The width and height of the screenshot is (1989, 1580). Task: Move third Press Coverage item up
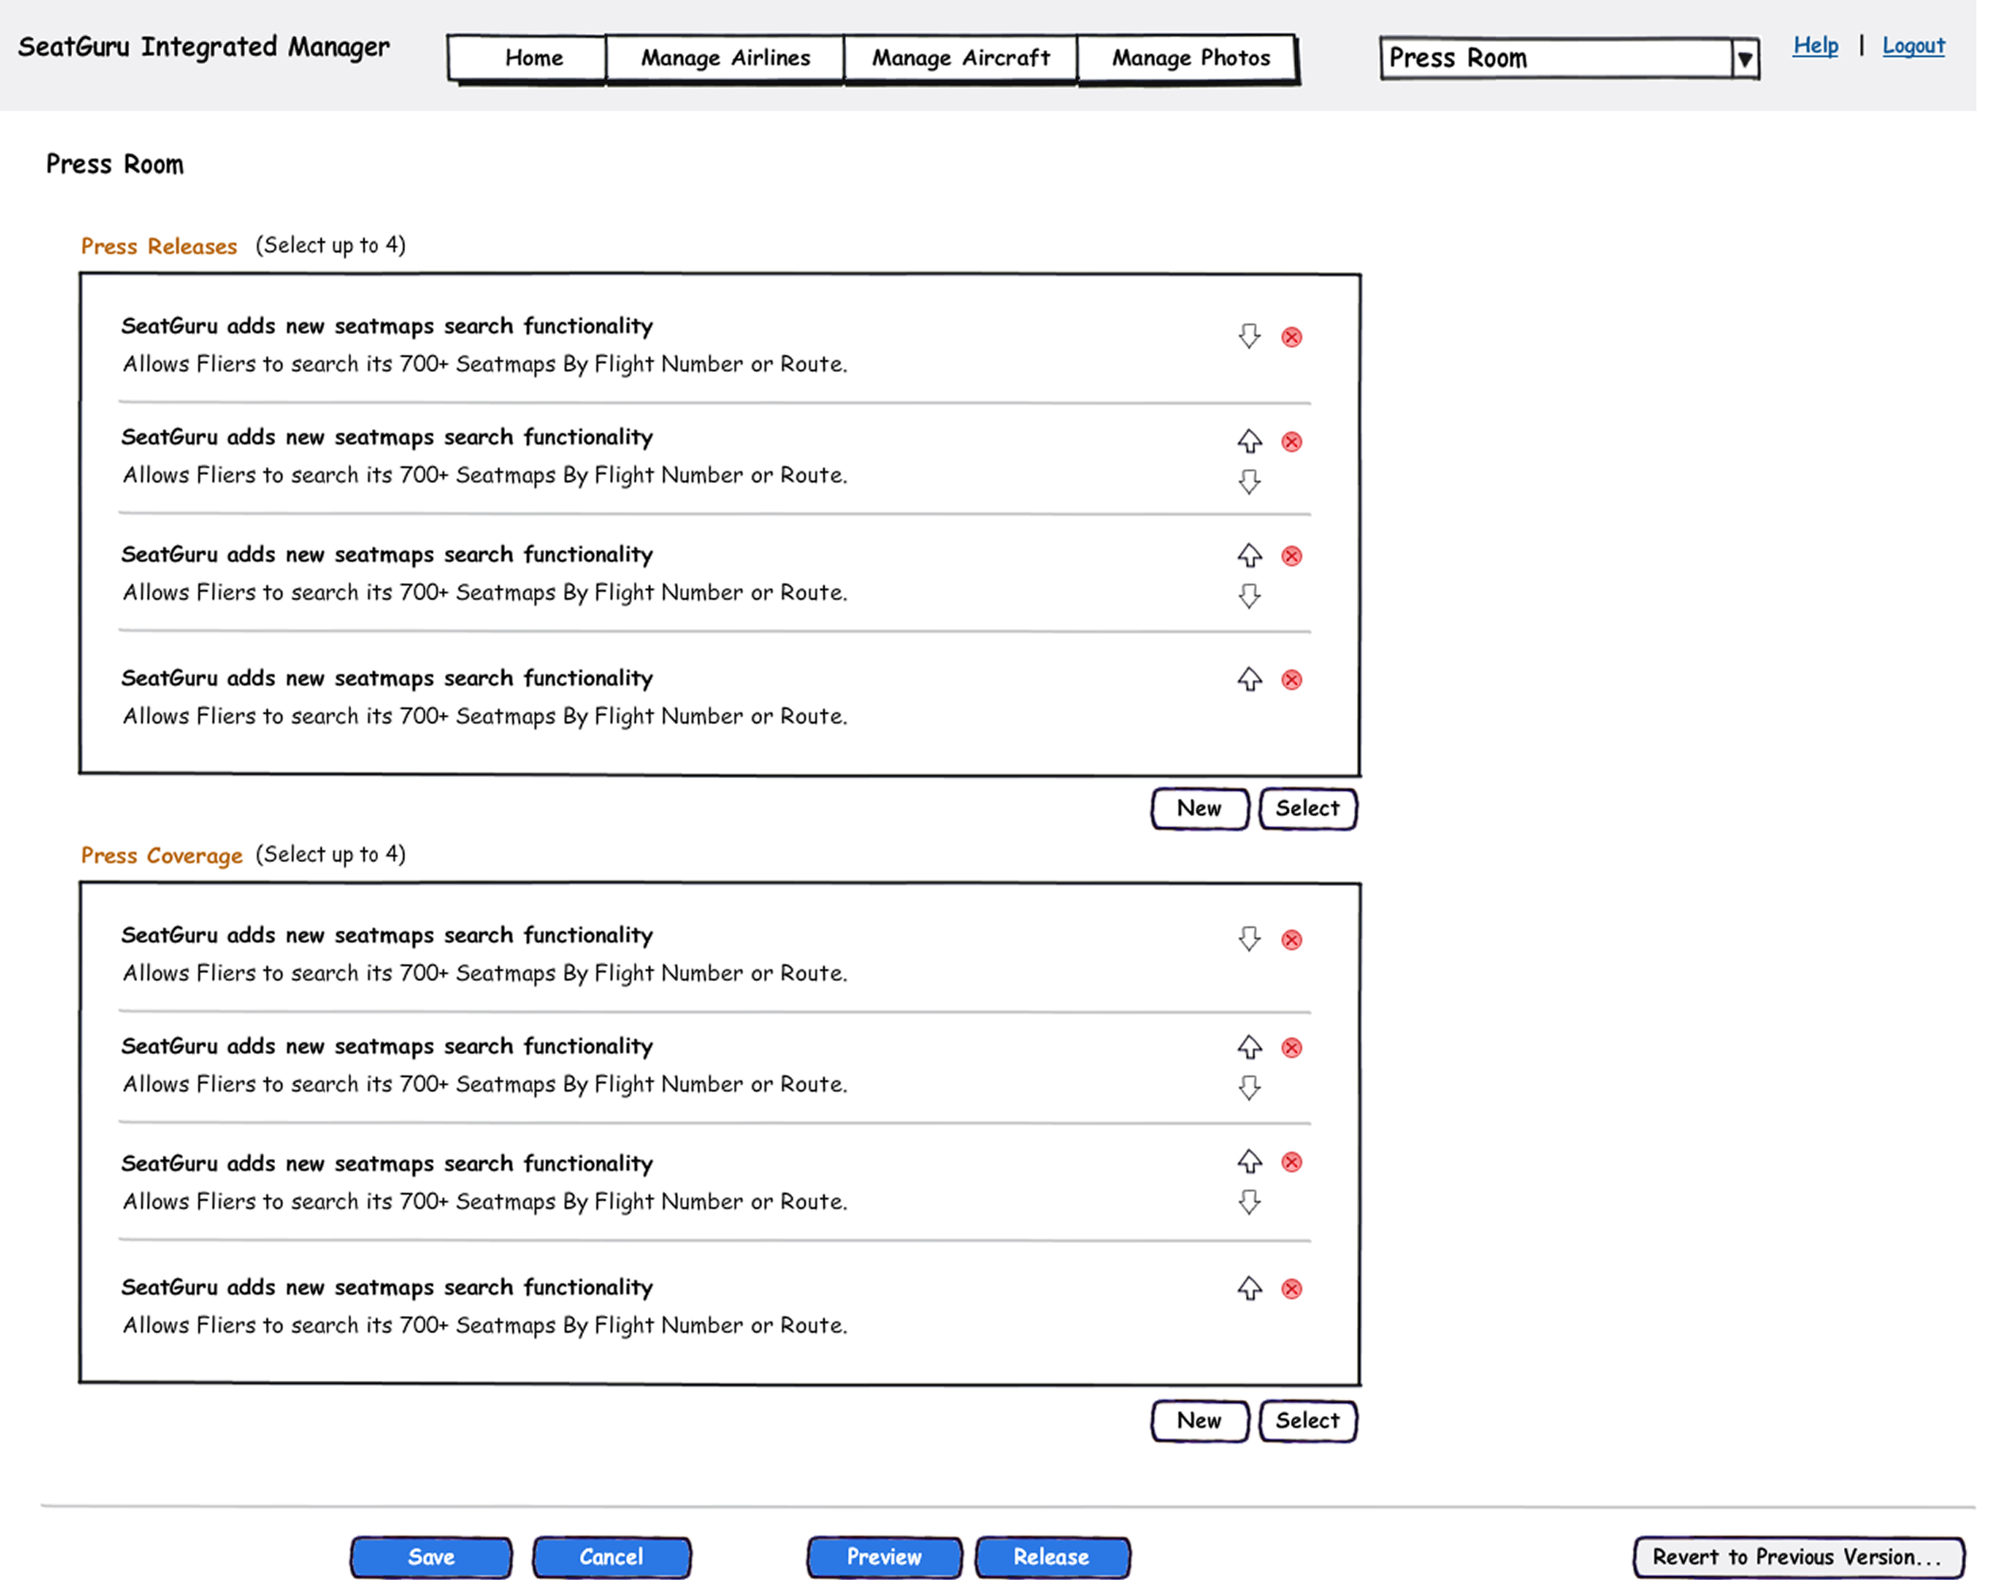(x=1249, y=1162)
